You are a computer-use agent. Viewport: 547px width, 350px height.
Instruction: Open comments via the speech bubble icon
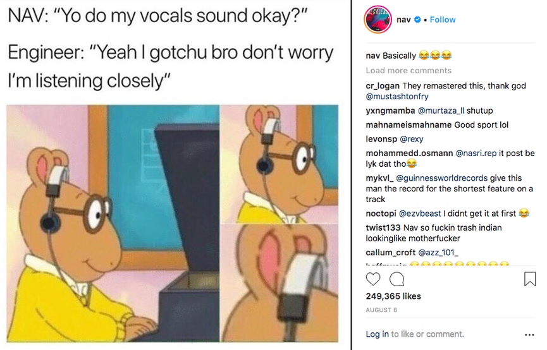click(396, 279)
